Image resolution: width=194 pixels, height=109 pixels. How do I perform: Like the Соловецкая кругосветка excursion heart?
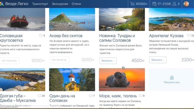pos(41,36)
